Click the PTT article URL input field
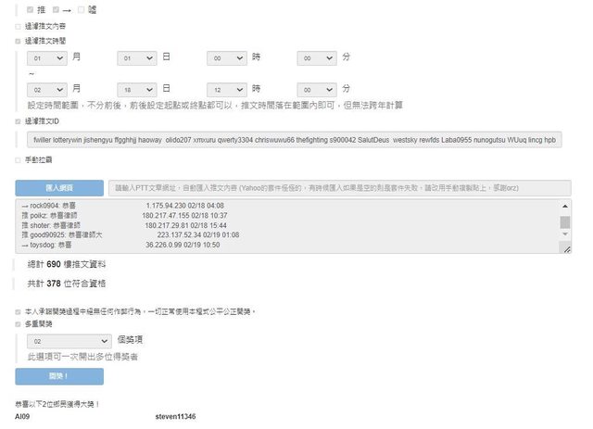 tap(338, 186)
